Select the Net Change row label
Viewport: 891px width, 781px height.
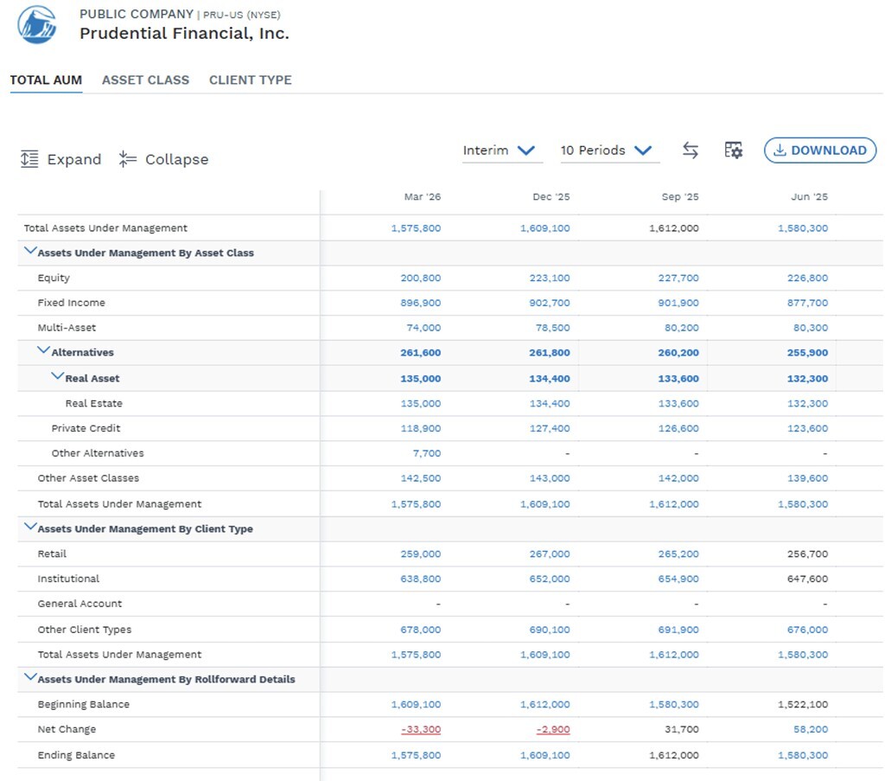click(67, 729)
